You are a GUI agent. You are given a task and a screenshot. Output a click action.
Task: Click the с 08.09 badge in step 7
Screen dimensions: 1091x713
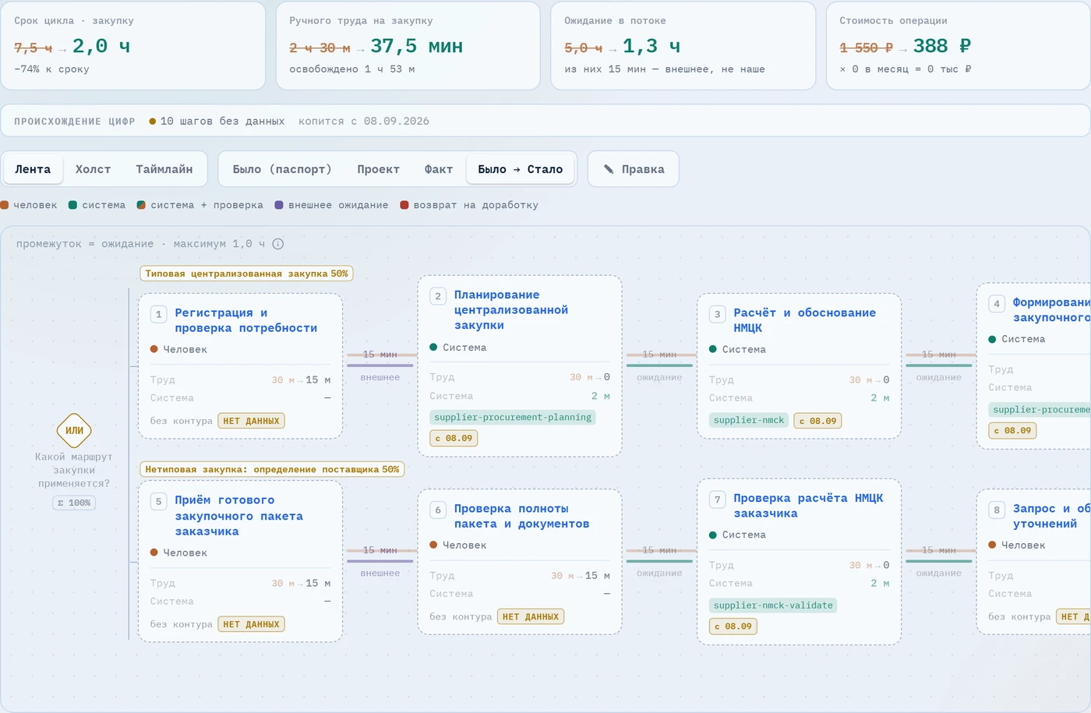733,627
